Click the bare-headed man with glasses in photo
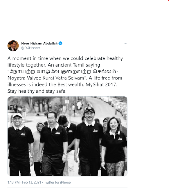This screenshot has height=191, width=169. (x=54, y=144)
